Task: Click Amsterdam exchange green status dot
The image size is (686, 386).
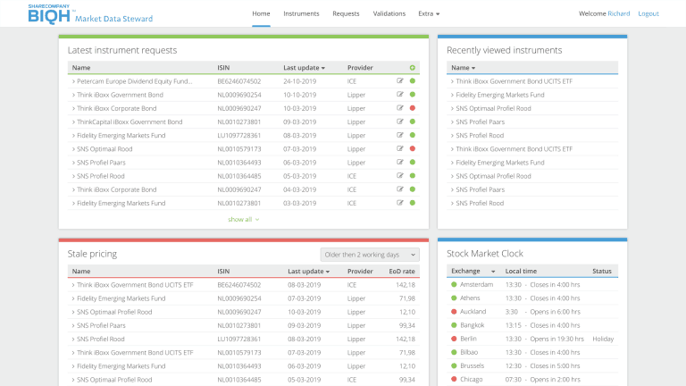Action: pos(454,284)
